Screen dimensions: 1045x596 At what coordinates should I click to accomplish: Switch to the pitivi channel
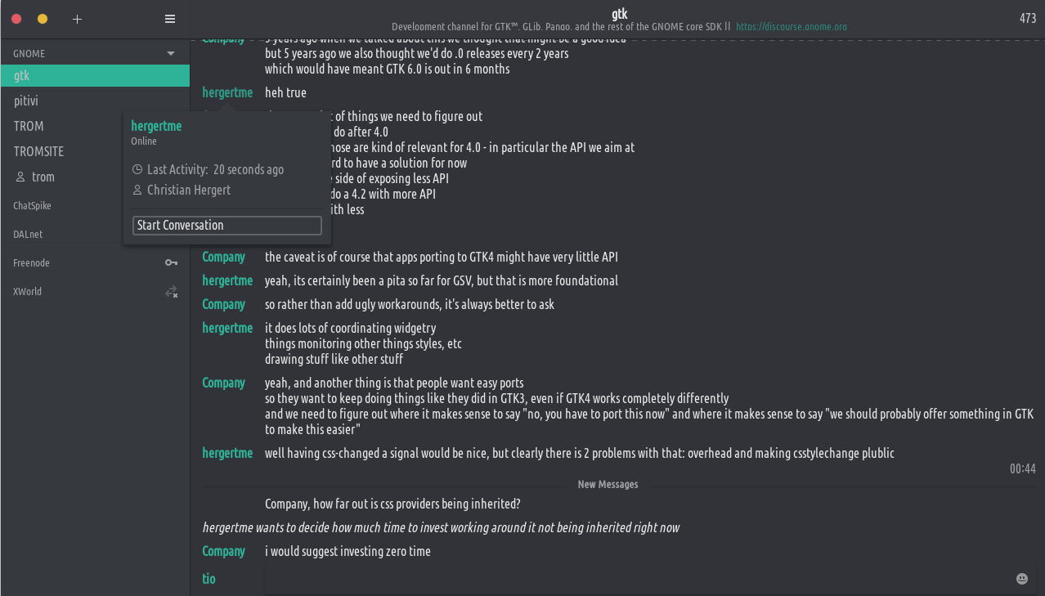tap(26, 101)
